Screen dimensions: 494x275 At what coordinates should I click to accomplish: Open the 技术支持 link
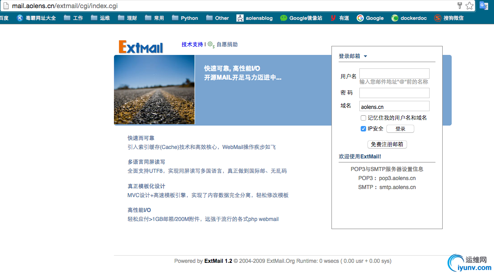tap(192, 45)
